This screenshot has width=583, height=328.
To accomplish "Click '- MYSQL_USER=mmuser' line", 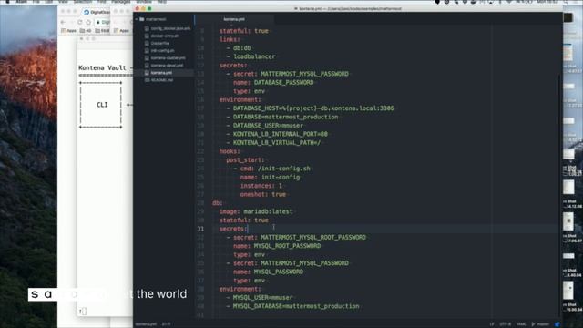I will point(260,298).
